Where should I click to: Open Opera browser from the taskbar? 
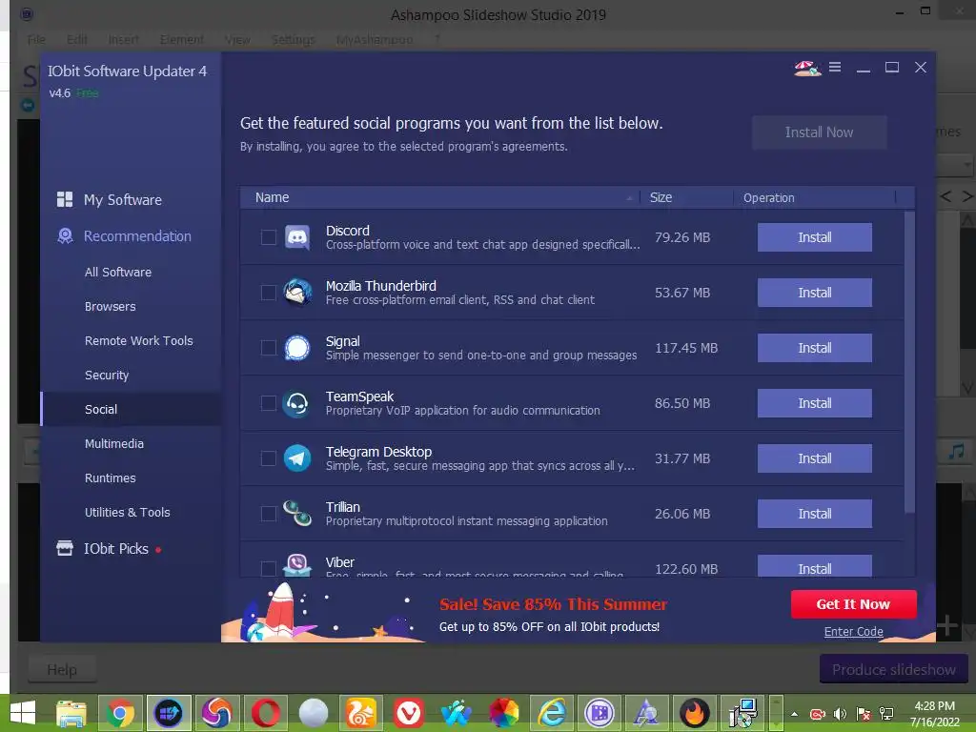[x=265, y=713]
